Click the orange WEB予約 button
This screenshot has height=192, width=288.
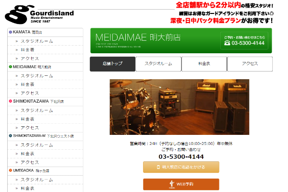(x=181, y=184)
